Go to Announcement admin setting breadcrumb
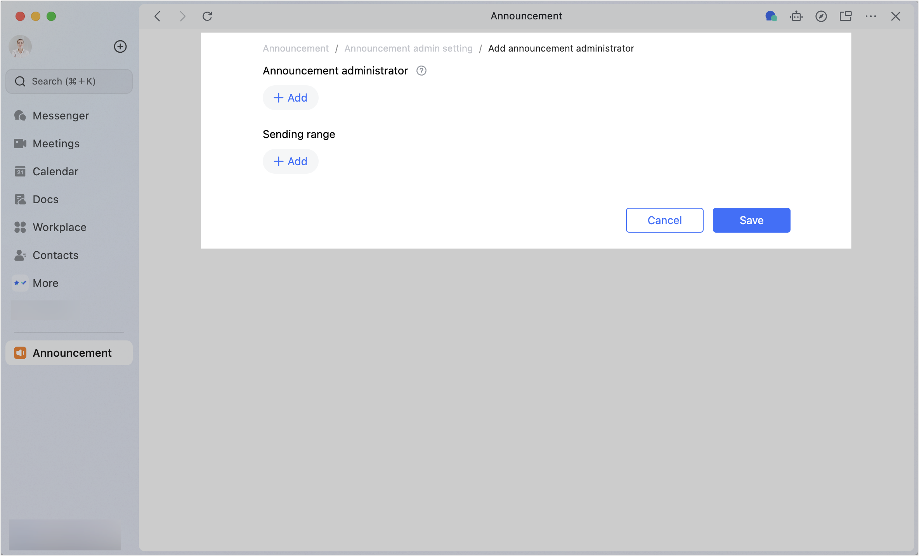Image resolution: width=919 pixels, height=556 pixels. point(409,48)
